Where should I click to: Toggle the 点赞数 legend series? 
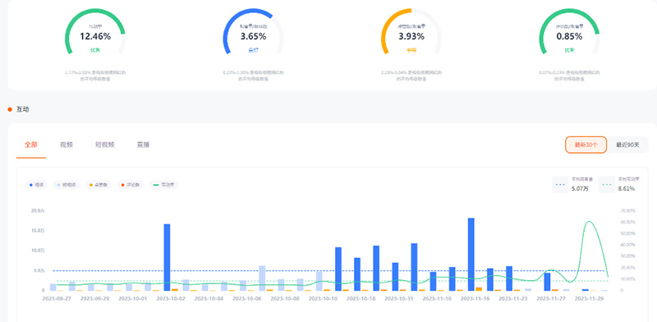click(98, 185)
